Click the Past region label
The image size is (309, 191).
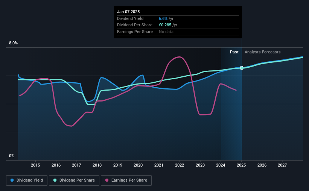pos(234,52)
